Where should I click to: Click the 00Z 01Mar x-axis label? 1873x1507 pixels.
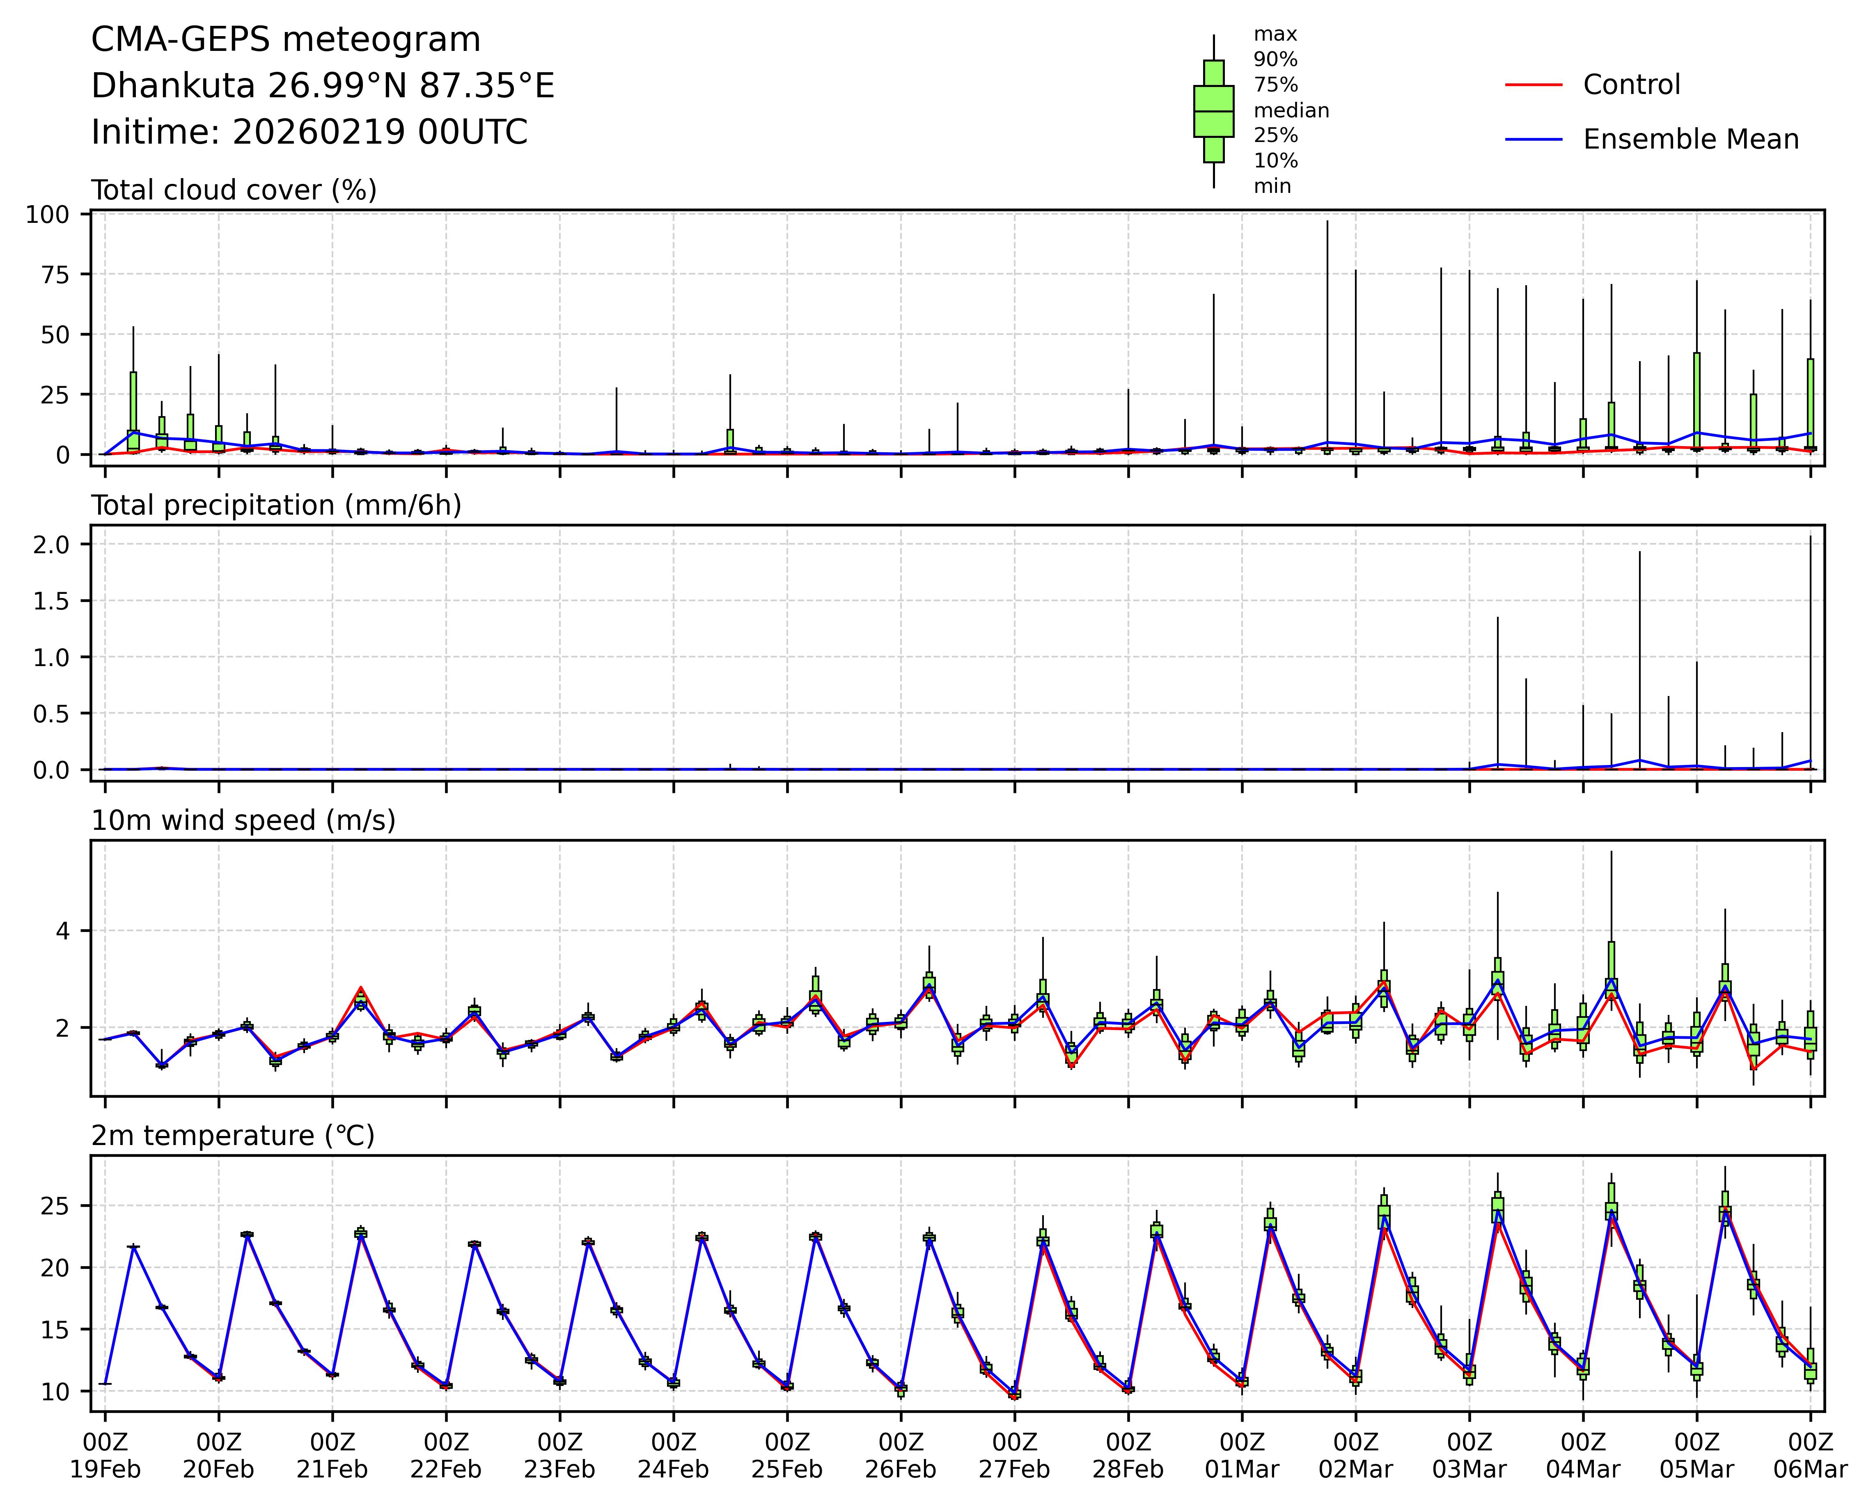(x=1241, y=1456)
